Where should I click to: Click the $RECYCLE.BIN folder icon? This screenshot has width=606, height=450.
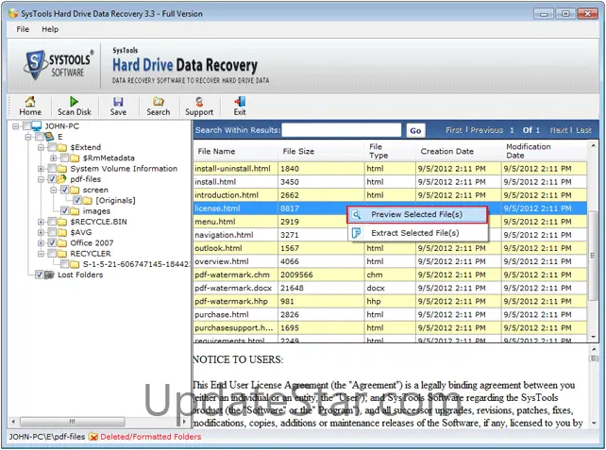[x=62, y=222]
